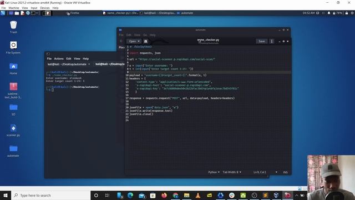
Task: Open the VirtualBox View menu
Action: (x=25, y=8)
